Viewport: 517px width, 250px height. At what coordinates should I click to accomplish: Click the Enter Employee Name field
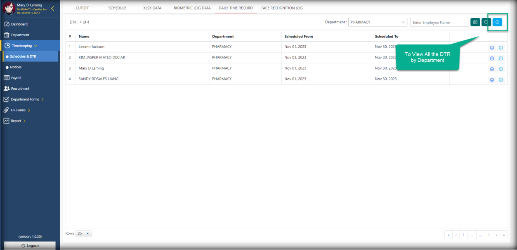pos(439,22)
